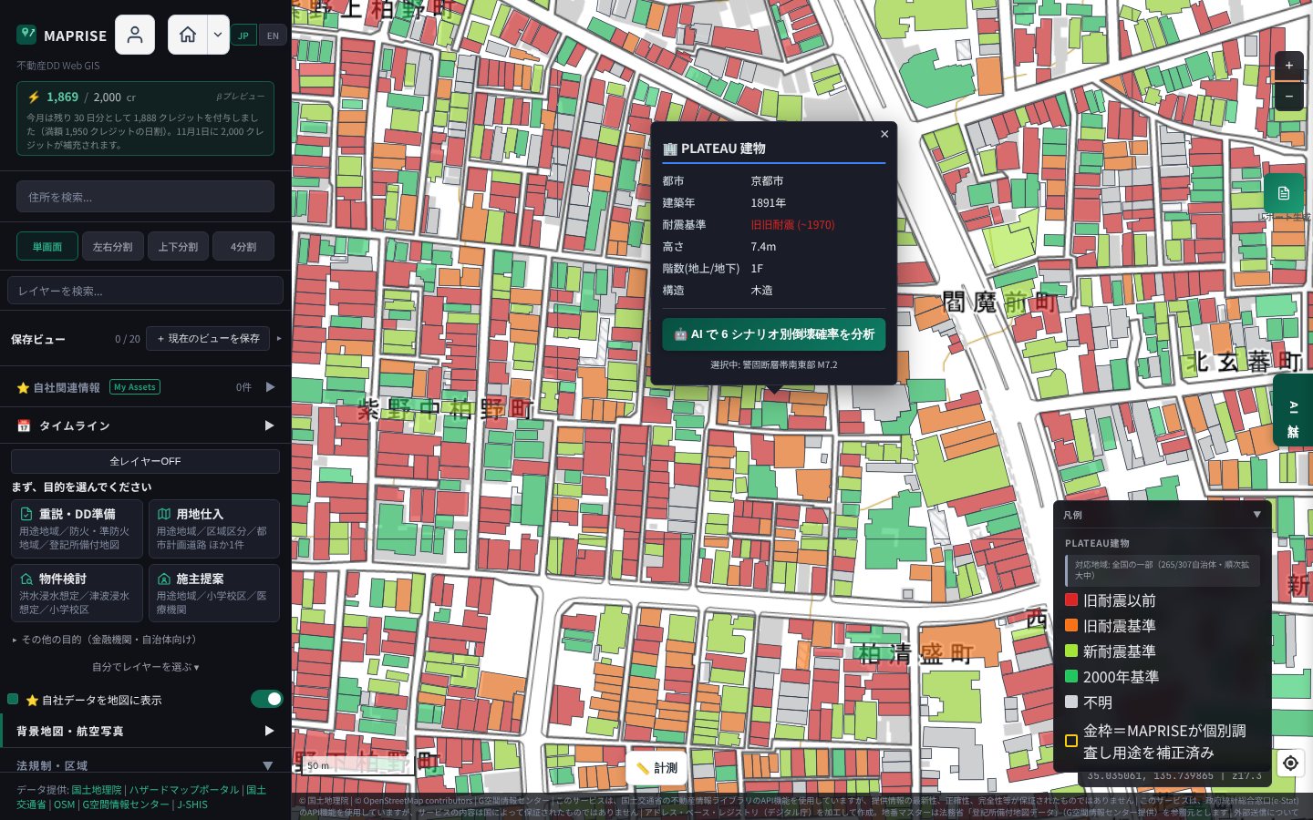Switch language to JP
The height and width of the screenshot is (820, 1313).
[243, 36]
